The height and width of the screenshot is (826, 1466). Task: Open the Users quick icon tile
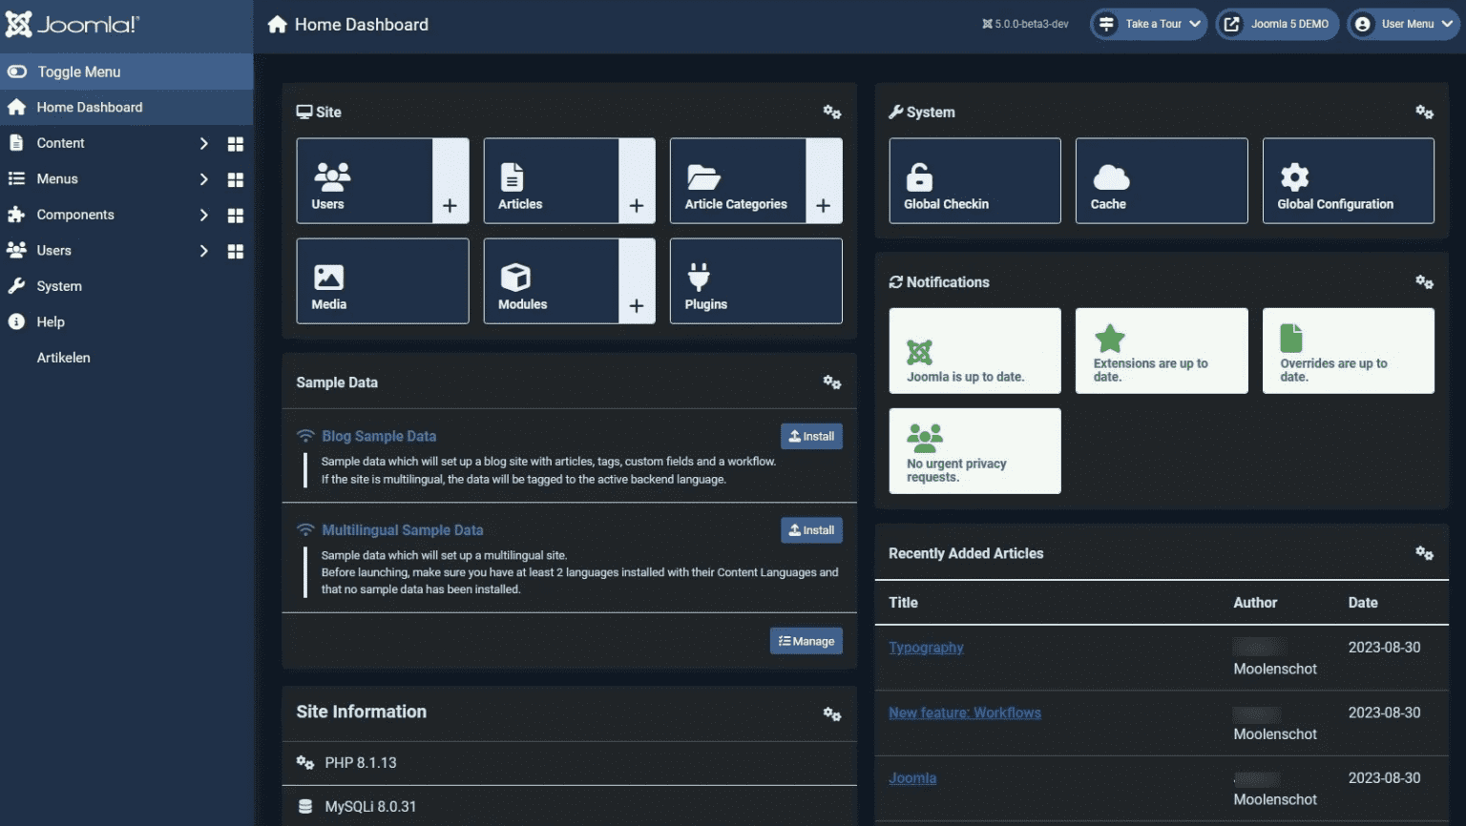(365, 181)
